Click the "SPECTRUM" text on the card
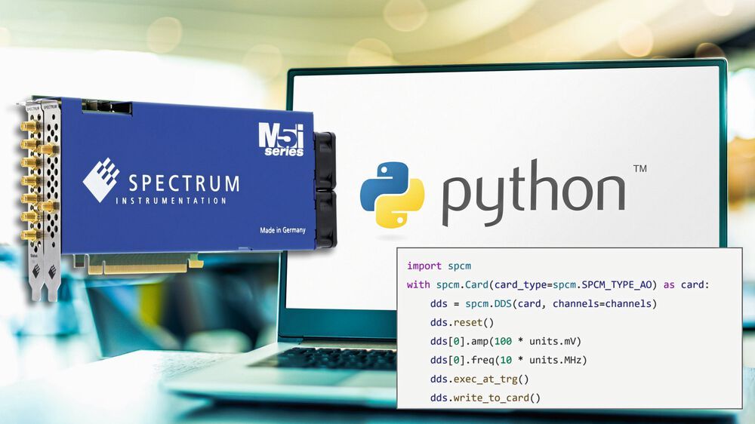The width and height of the screenshot is (755, 424). pos(183,183)
